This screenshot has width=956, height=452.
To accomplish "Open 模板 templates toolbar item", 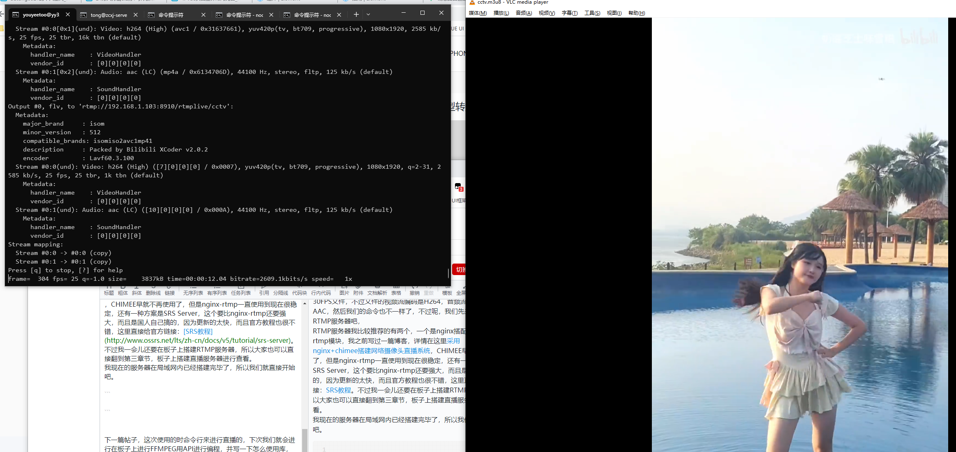I will tap(447, 290).
